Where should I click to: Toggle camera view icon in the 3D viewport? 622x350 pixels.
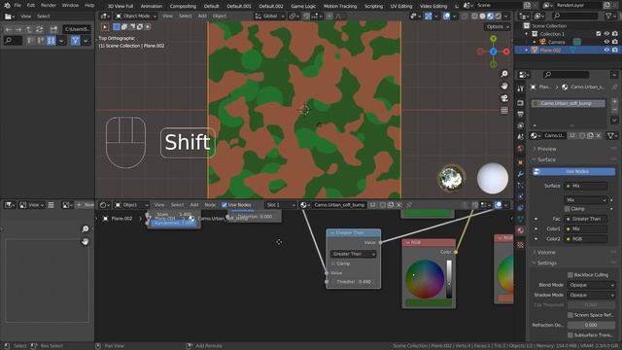pos(504,98)
